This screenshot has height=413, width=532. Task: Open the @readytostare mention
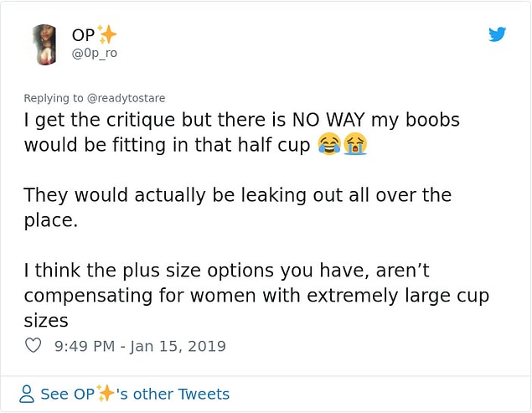point(127,98)
